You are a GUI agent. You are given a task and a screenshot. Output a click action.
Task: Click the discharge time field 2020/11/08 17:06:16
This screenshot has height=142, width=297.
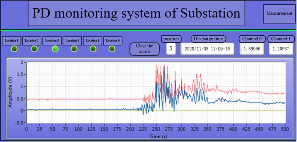point(207,49)
